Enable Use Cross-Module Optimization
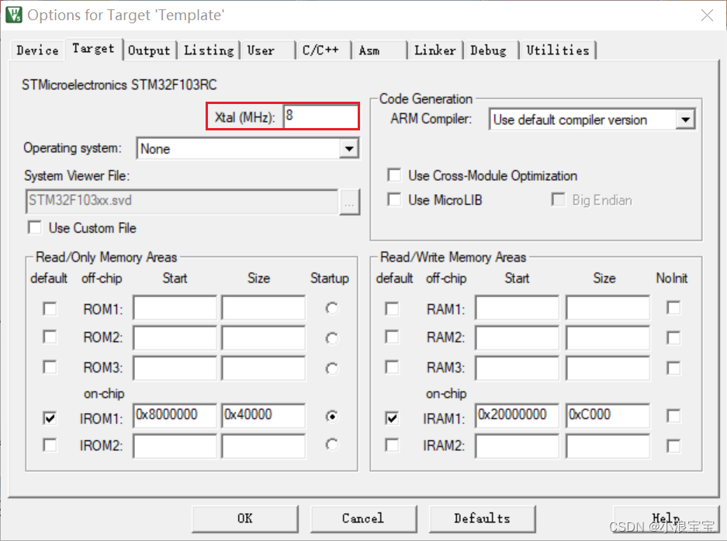The image size is (727, 541). point(394,175)
